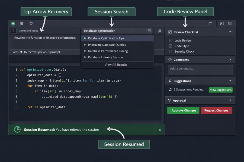The width and height of the screenshot is (244, 162).
Task: Collapse the Review Checklist section
Action: 230,32
